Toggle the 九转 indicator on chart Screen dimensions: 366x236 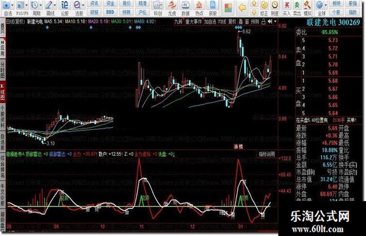[x=179, y=22]
